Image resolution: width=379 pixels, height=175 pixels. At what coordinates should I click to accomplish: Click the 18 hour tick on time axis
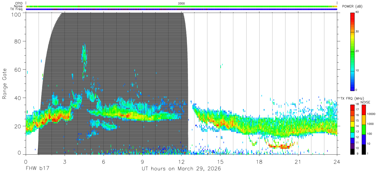259,161
